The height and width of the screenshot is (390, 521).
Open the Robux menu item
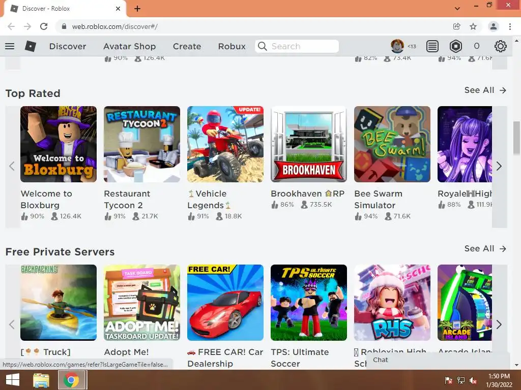coord(232,46)
